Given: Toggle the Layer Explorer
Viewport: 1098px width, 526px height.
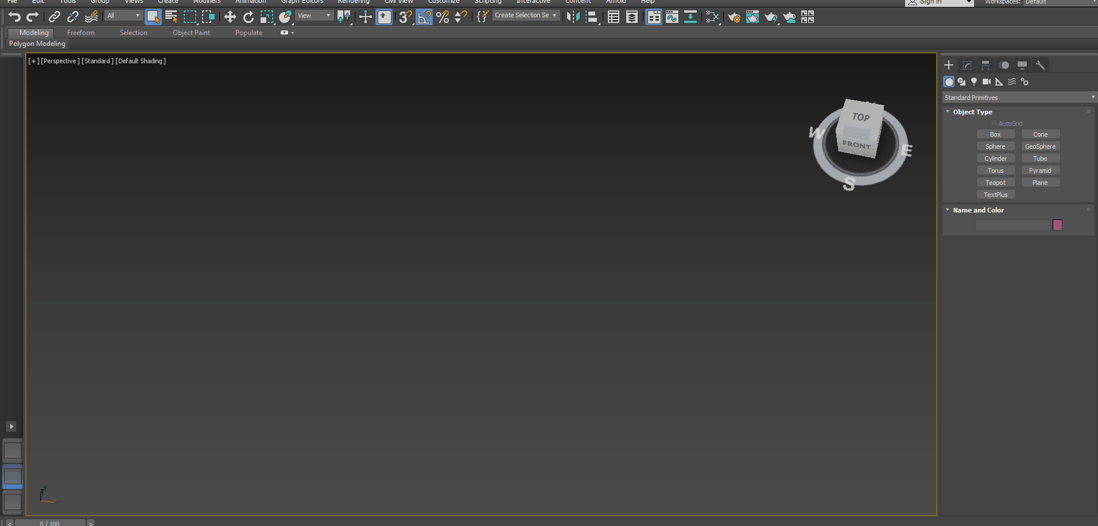Looking at the screenshot, I should [632, 17].
